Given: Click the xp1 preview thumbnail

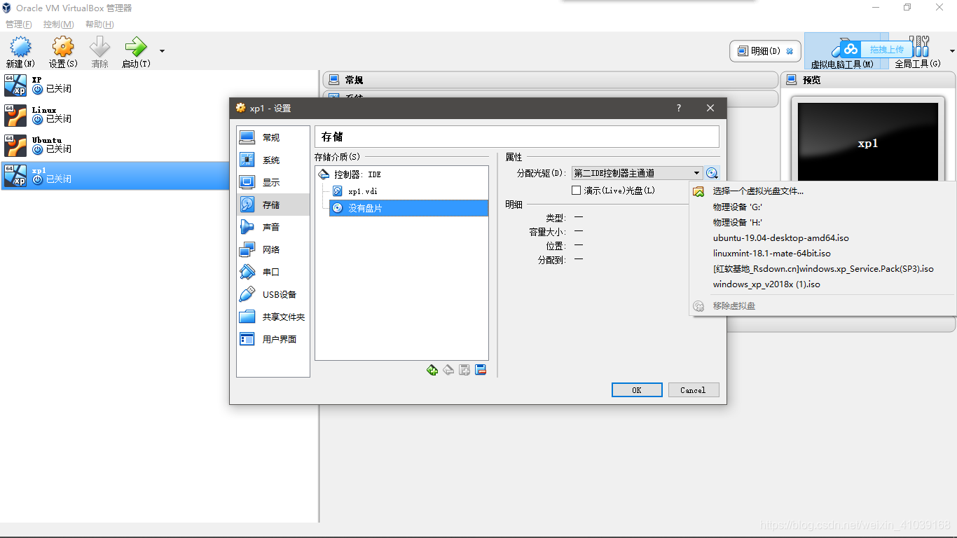Looking at the screenshot, I should coord(868,143).
